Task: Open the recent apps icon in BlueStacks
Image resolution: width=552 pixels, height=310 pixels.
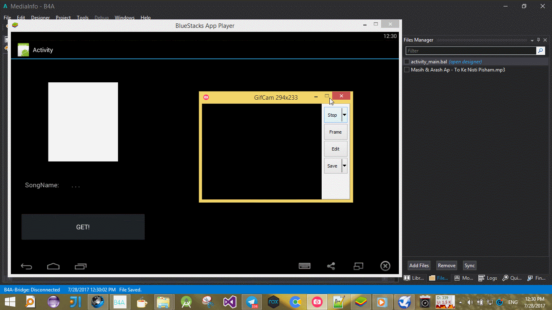Action: [80, 266]
